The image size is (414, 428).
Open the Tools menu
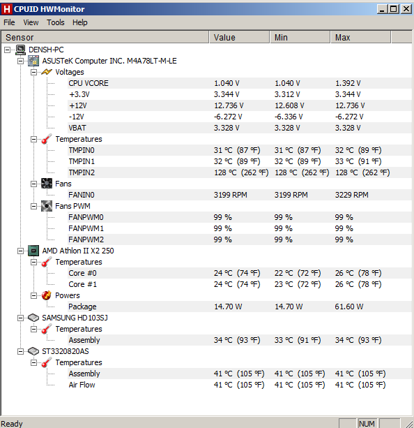pos(55,22)
